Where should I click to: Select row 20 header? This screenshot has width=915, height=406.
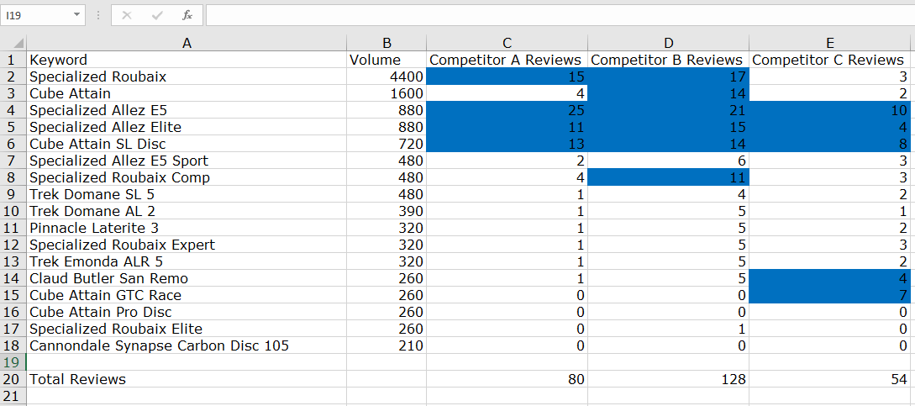point(13,379)
